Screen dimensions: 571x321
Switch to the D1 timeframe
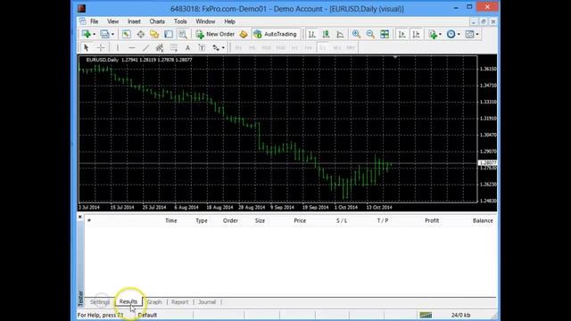point(323,47)
